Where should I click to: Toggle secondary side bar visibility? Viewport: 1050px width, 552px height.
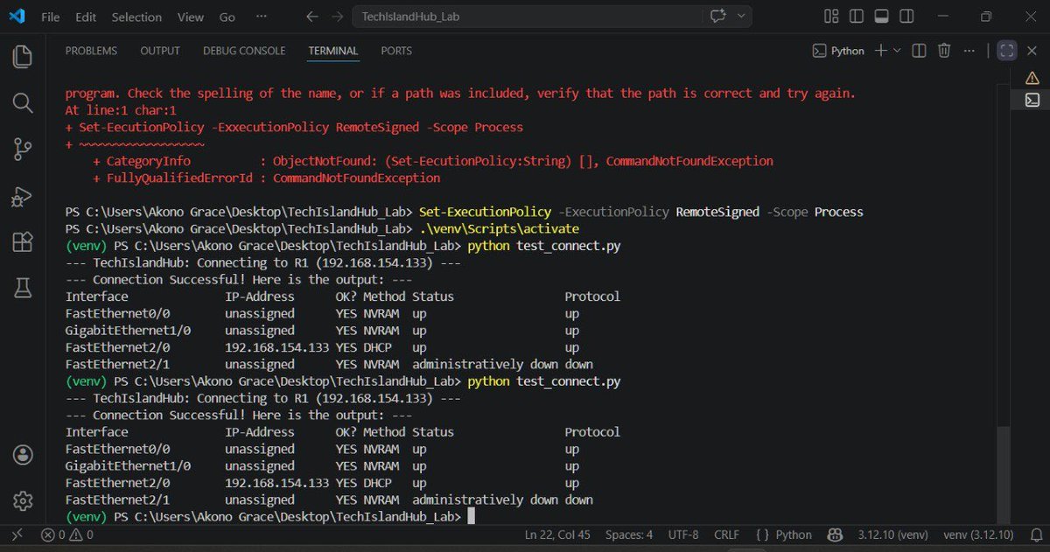905,17
